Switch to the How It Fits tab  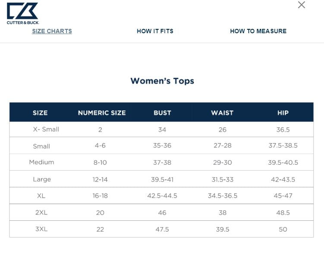155,31
